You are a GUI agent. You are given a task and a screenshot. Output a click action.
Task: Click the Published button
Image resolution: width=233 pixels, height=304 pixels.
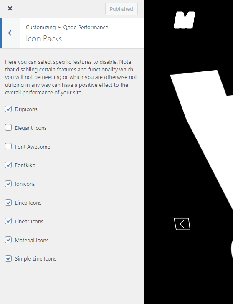(122, 9)
